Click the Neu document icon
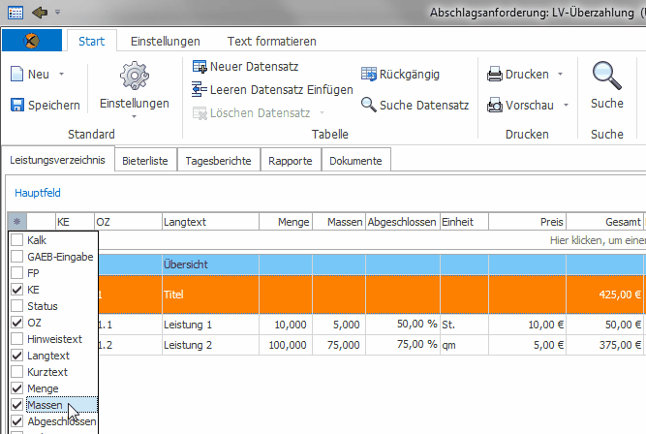This screenshot has height=434, width=646. [x=17, y=75]
